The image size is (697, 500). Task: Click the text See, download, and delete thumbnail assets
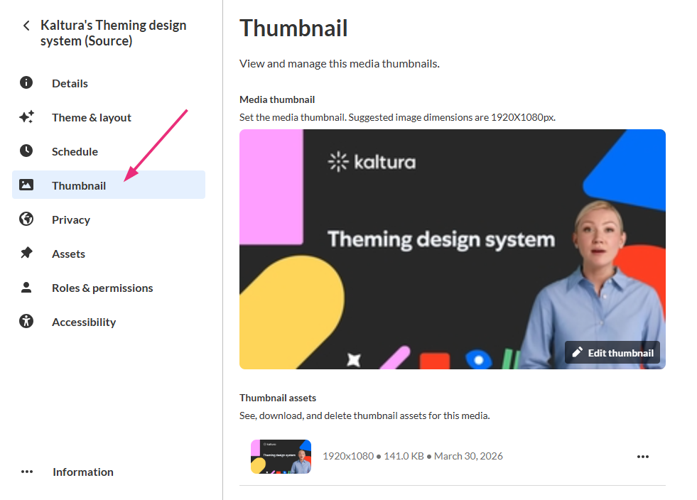364,415
